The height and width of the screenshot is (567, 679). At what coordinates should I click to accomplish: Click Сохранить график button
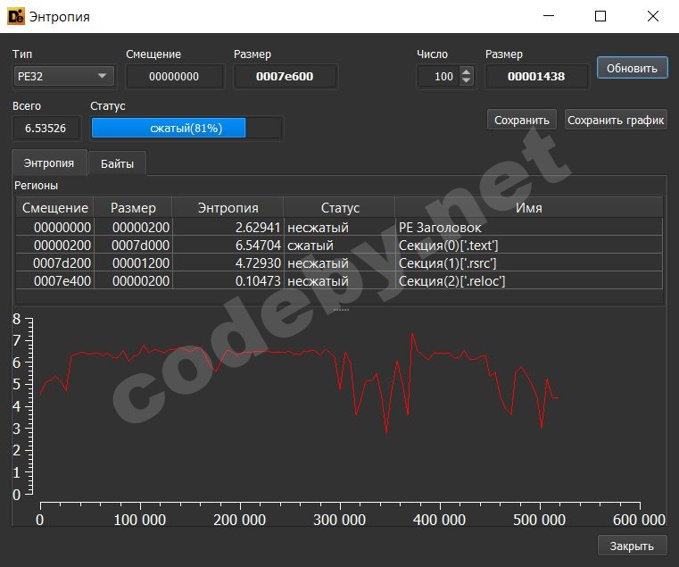point(616,120)
